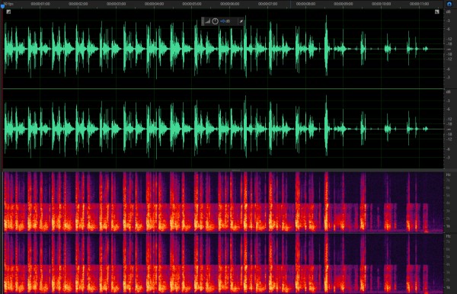This screenshot has width=457, height=294.
Task: Click the bottom channel's dB amplitude scale
Action: [449, 129]
